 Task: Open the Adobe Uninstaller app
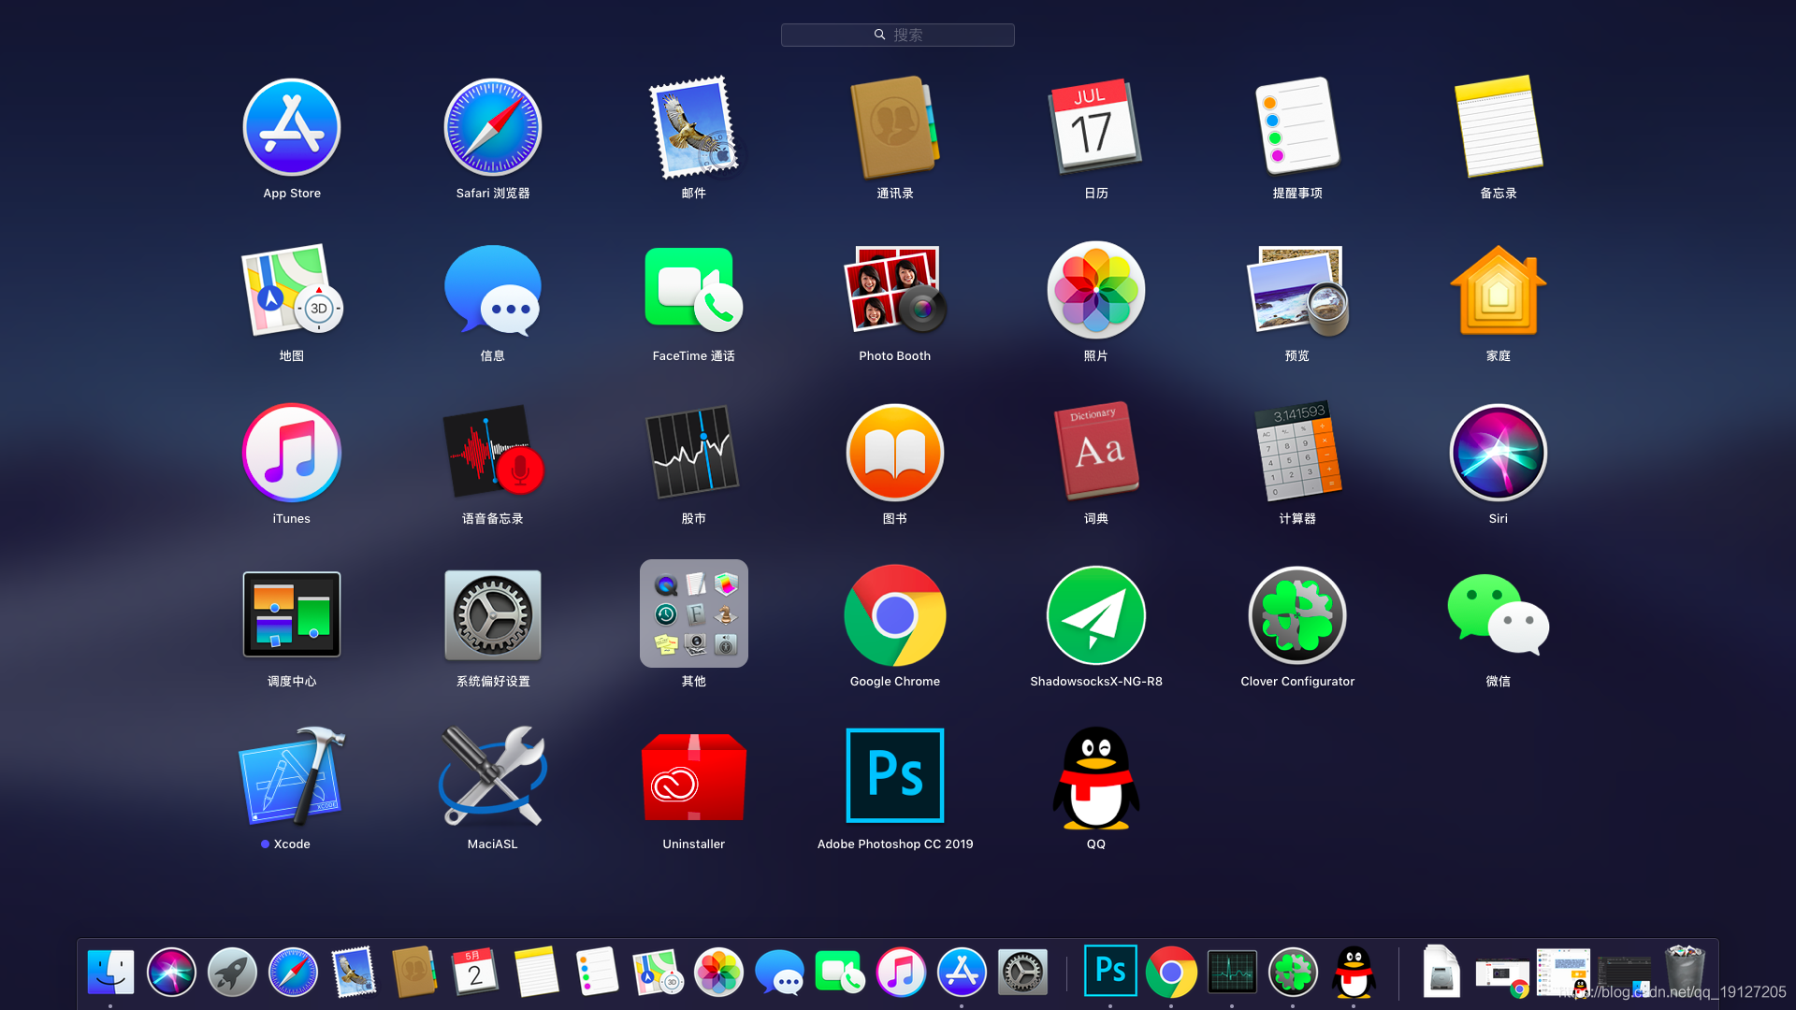[693, 776]
